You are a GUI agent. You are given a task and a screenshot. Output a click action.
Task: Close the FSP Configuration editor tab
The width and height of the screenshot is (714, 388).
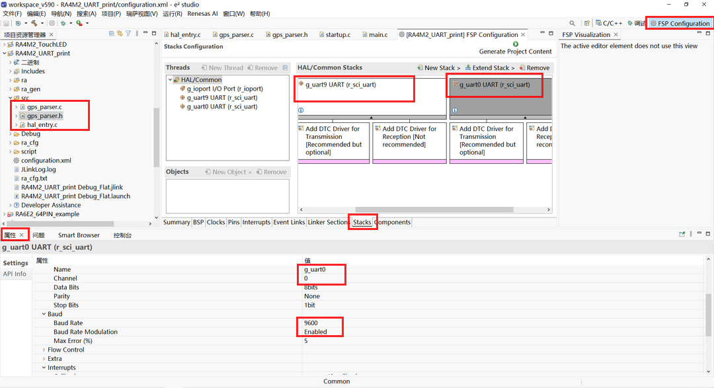coord(523,34)
